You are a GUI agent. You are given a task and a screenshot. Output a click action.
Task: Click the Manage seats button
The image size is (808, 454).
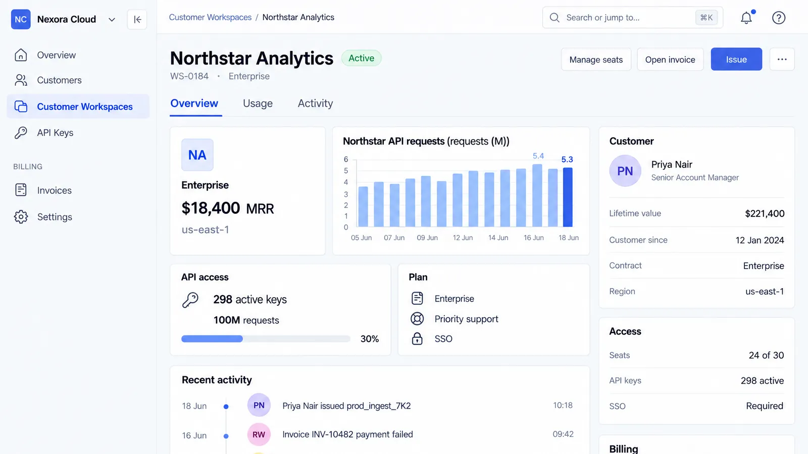596,60
